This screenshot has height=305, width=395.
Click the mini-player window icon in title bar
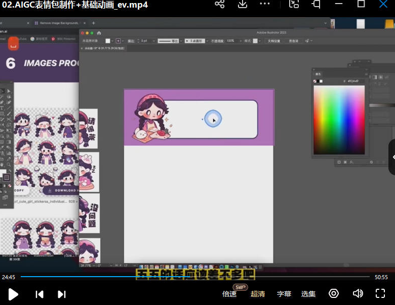click(294, 5)
